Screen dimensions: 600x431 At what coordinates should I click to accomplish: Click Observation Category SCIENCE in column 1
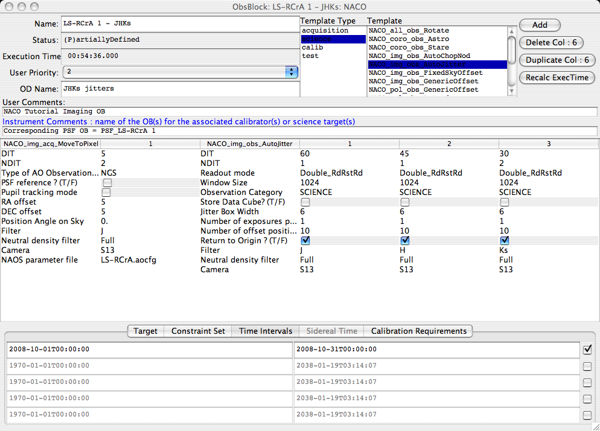pos(316,193)
